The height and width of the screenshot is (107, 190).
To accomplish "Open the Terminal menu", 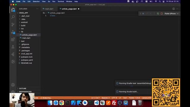I will pyautogui.click(x=61, y=1).
